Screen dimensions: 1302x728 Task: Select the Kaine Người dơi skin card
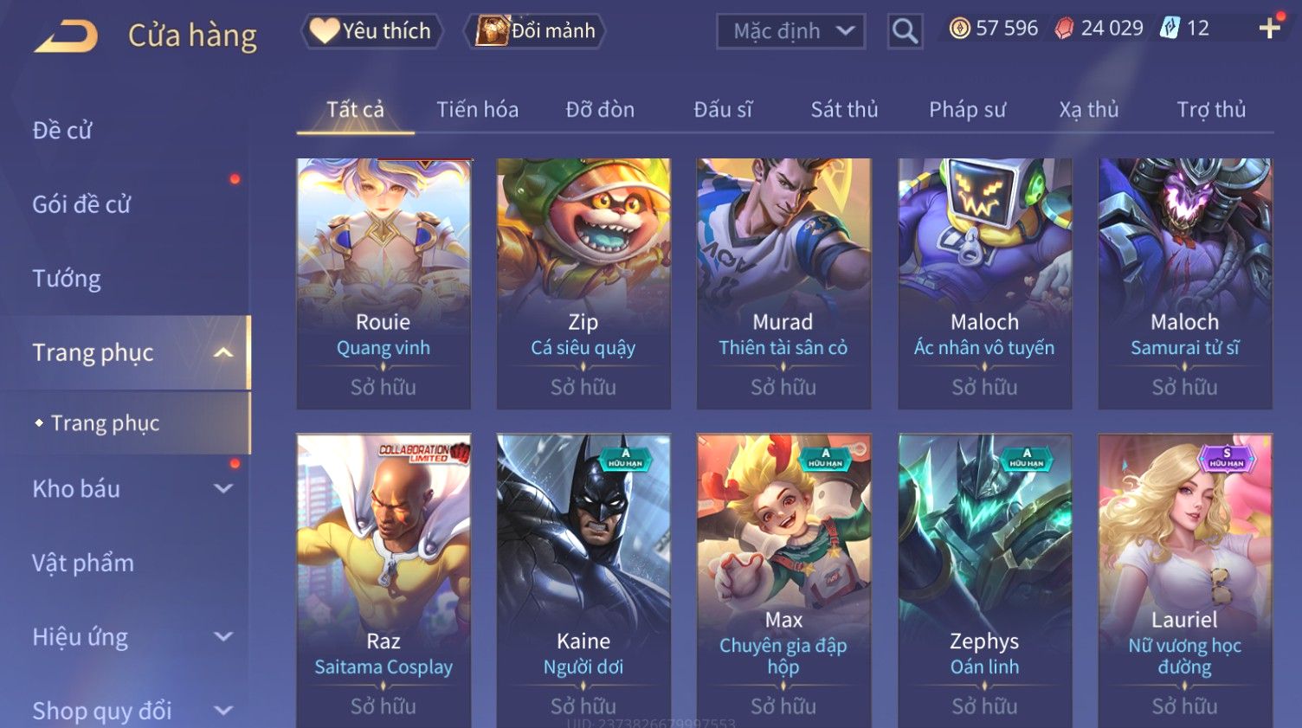583,580
